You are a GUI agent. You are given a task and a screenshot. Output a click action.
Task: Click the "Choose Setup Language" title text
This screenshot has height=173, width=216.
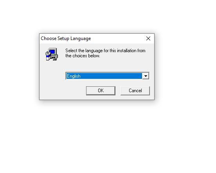point(66,38)
